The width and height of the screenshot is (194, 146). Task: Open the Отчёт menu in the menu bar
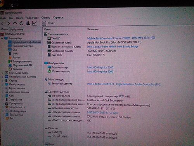click(19, 18)
